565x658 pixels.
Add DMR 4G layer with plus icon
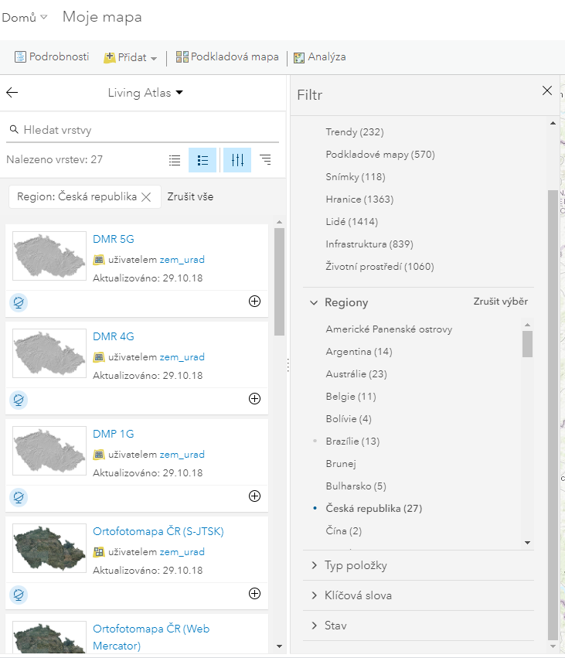(x=254, y=399)
